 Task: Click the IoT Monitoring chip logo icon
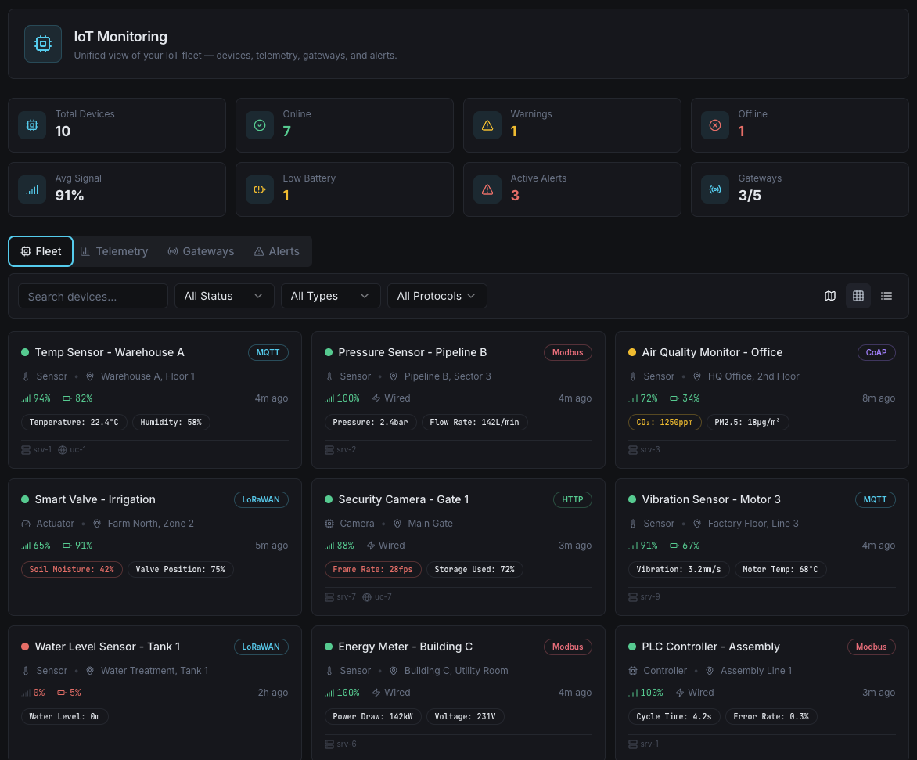click(43, 44)
